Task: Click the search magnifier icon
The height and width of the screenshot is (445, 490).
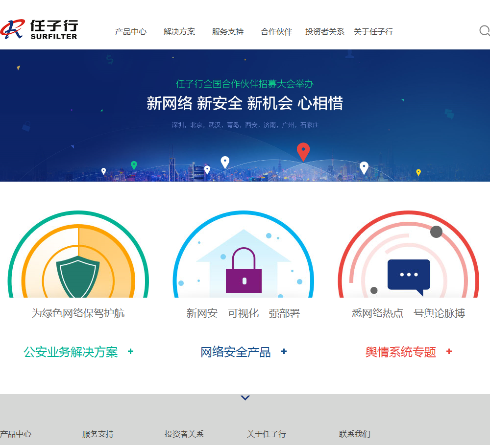Action: point(485,31)
